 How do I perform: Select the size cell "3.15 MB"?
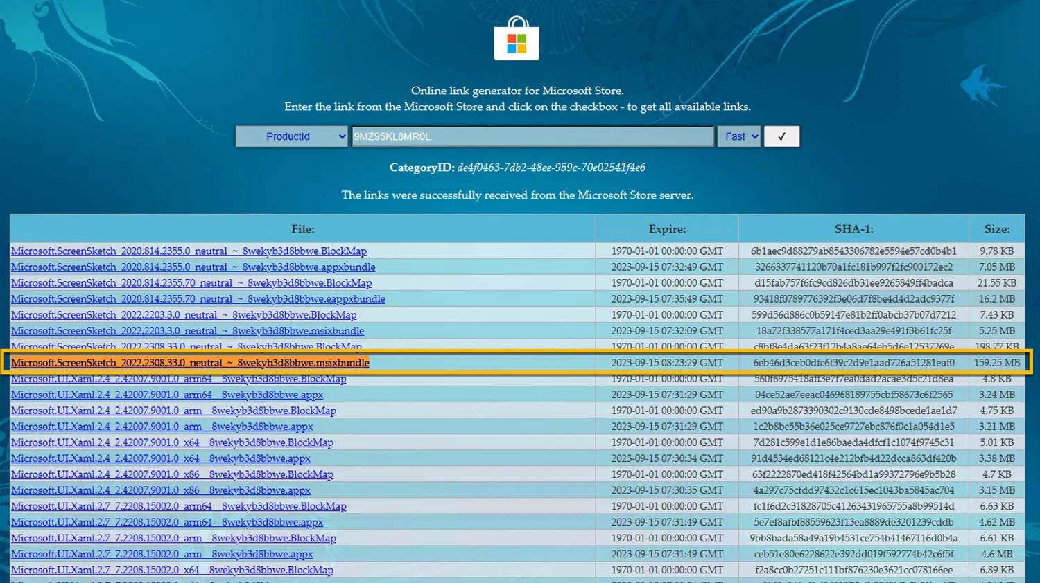click(997, 490)
